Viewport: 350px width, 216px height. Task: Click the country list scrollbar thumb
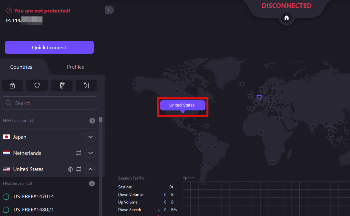coord(101,119)
